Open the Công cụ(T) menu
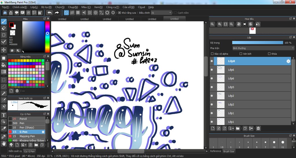 112,7
